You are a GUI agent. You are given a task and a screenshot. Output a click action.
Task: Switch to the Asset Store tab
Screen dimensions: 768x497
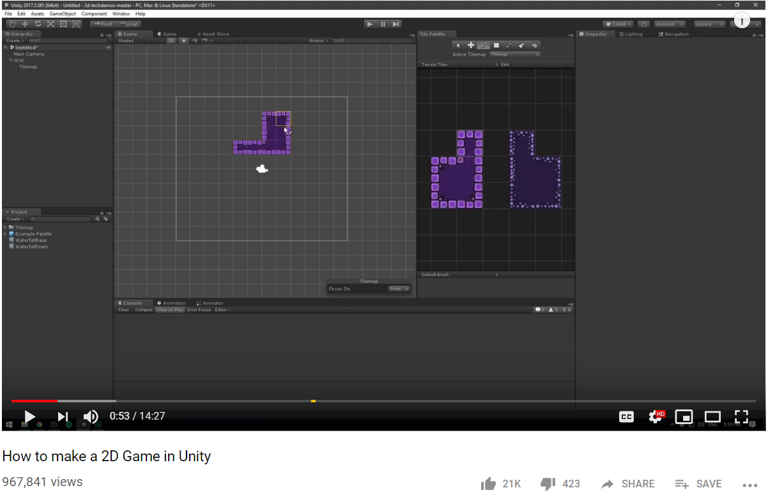213,34
